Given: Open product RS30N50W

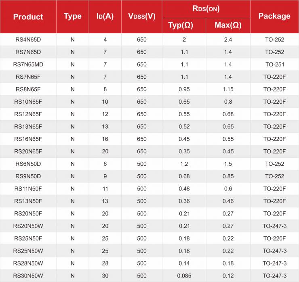Looking at the screenshot, I should (x=28, y=276).
